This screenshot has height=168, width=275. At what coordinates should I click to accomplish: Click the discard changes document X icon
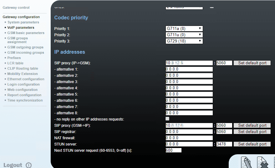coord(262,162)
